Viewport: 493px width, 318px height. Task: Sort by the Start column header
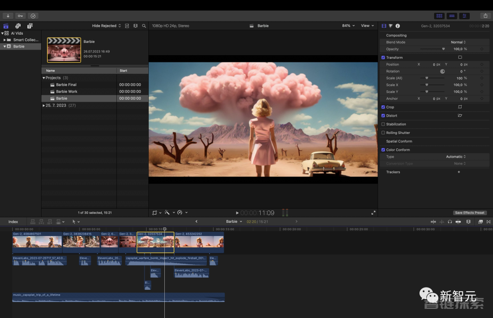(132, 71)
